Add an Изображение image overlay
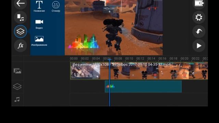 (39, 41)
